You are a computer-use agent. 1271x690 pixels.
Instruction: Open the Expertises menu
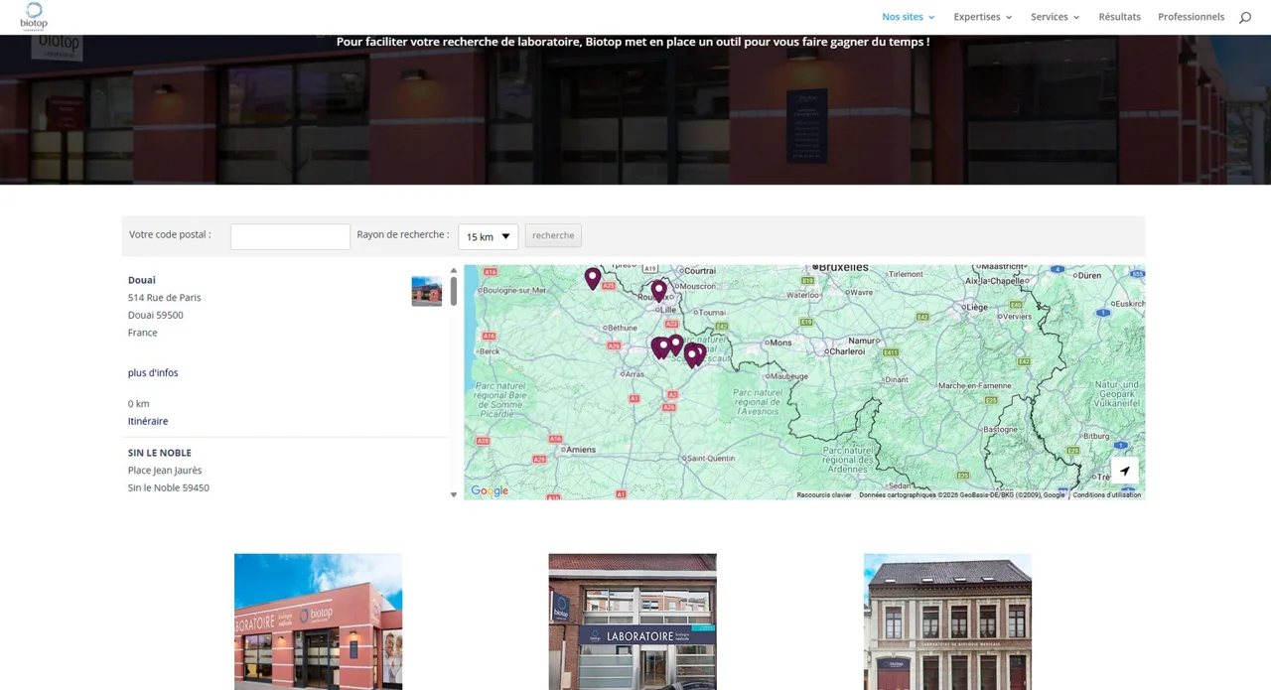pos(983,17)
